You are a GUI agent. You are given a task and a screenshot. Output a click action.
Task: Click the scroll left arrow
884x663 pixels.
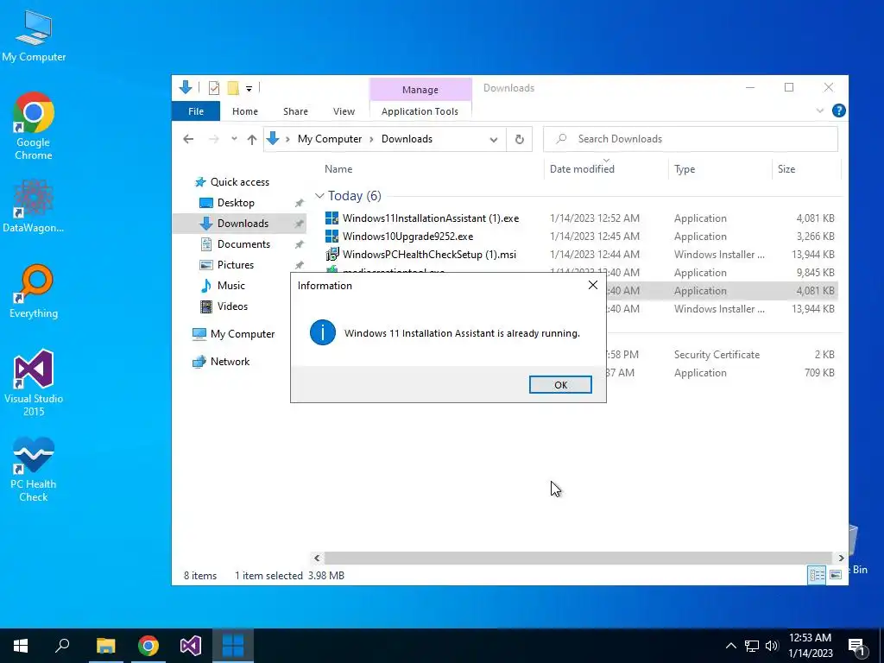tap(317, 558)
